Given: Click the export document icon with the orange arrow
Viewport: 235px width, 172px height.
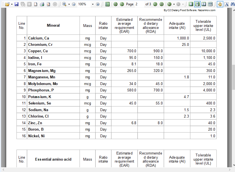Looking at the screenshot, I should (x=48, y=4).
